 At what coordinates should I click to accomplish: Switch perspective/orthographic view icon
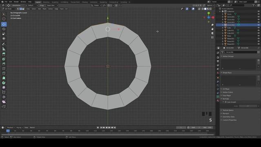click(x=212, y=37)
